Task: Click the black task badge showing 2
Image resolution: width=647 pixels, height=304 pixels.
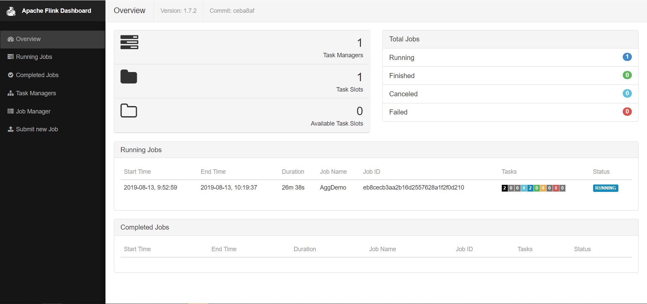Action: coord(504,188)
